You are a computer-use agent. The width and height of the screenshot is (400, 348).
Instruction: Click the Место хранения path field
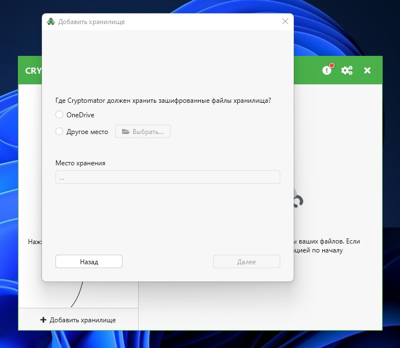(168, 177)
